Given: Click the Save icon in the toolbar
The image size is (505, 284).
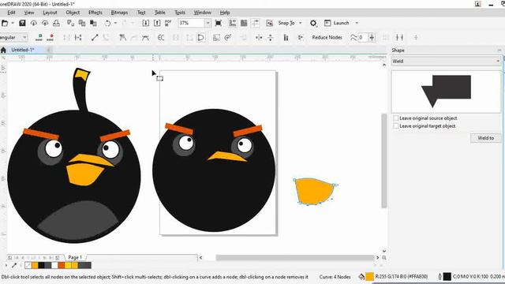Looking at the screenshot, I should point(22,23).
